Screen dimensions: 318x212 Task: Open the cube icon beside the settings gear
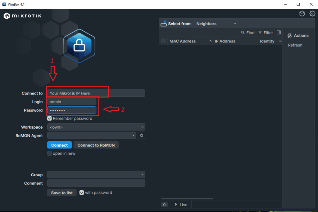click(302, 14)
